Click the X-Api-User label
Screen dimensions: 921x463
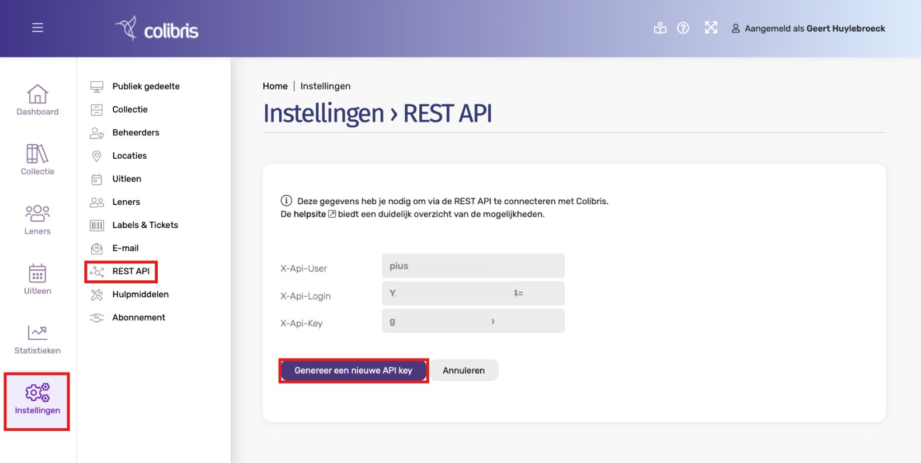[304, 269]
